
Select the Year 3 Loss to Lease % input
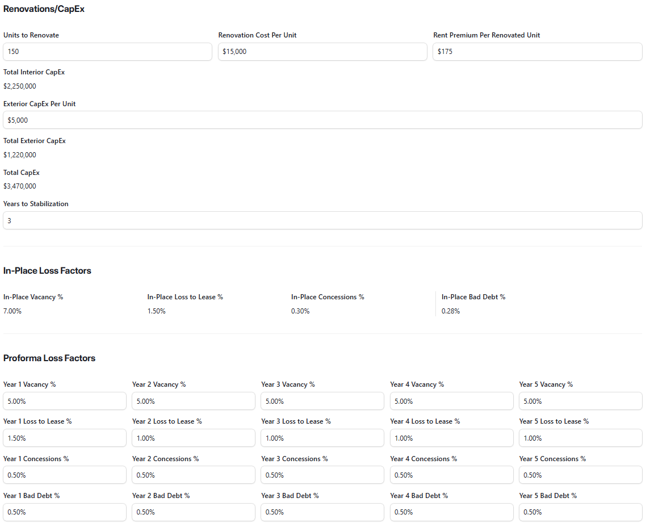pyautogui.click(x=322, y=438)
